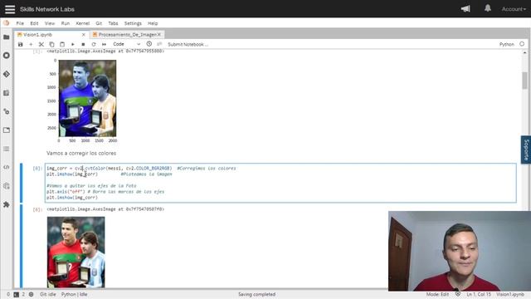Viewport: 531px width, 299px height.
Task: Click the Git icon next to Submit Notebook
Action: pos(159,44)
